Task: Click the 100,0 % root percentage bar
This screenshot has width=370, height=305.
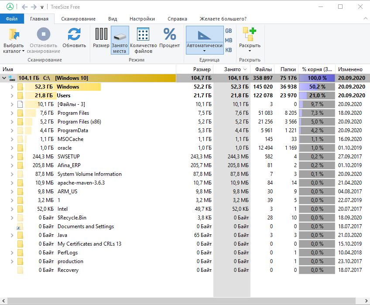Action: tap(317, 78)
